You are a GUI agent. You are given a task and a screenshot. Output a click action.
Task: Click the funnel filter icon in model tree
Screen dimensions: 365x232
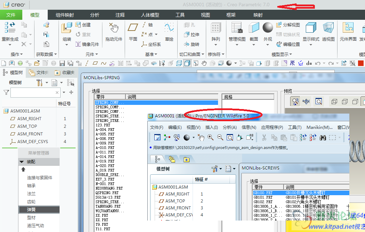[x=6, y=92]
